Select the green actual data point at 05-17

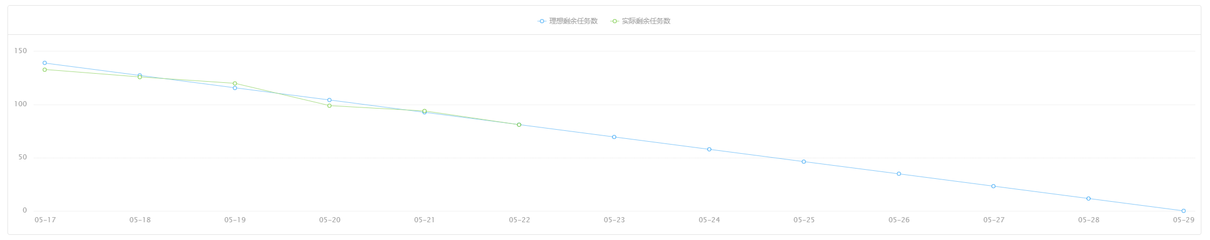click(45, 70)
